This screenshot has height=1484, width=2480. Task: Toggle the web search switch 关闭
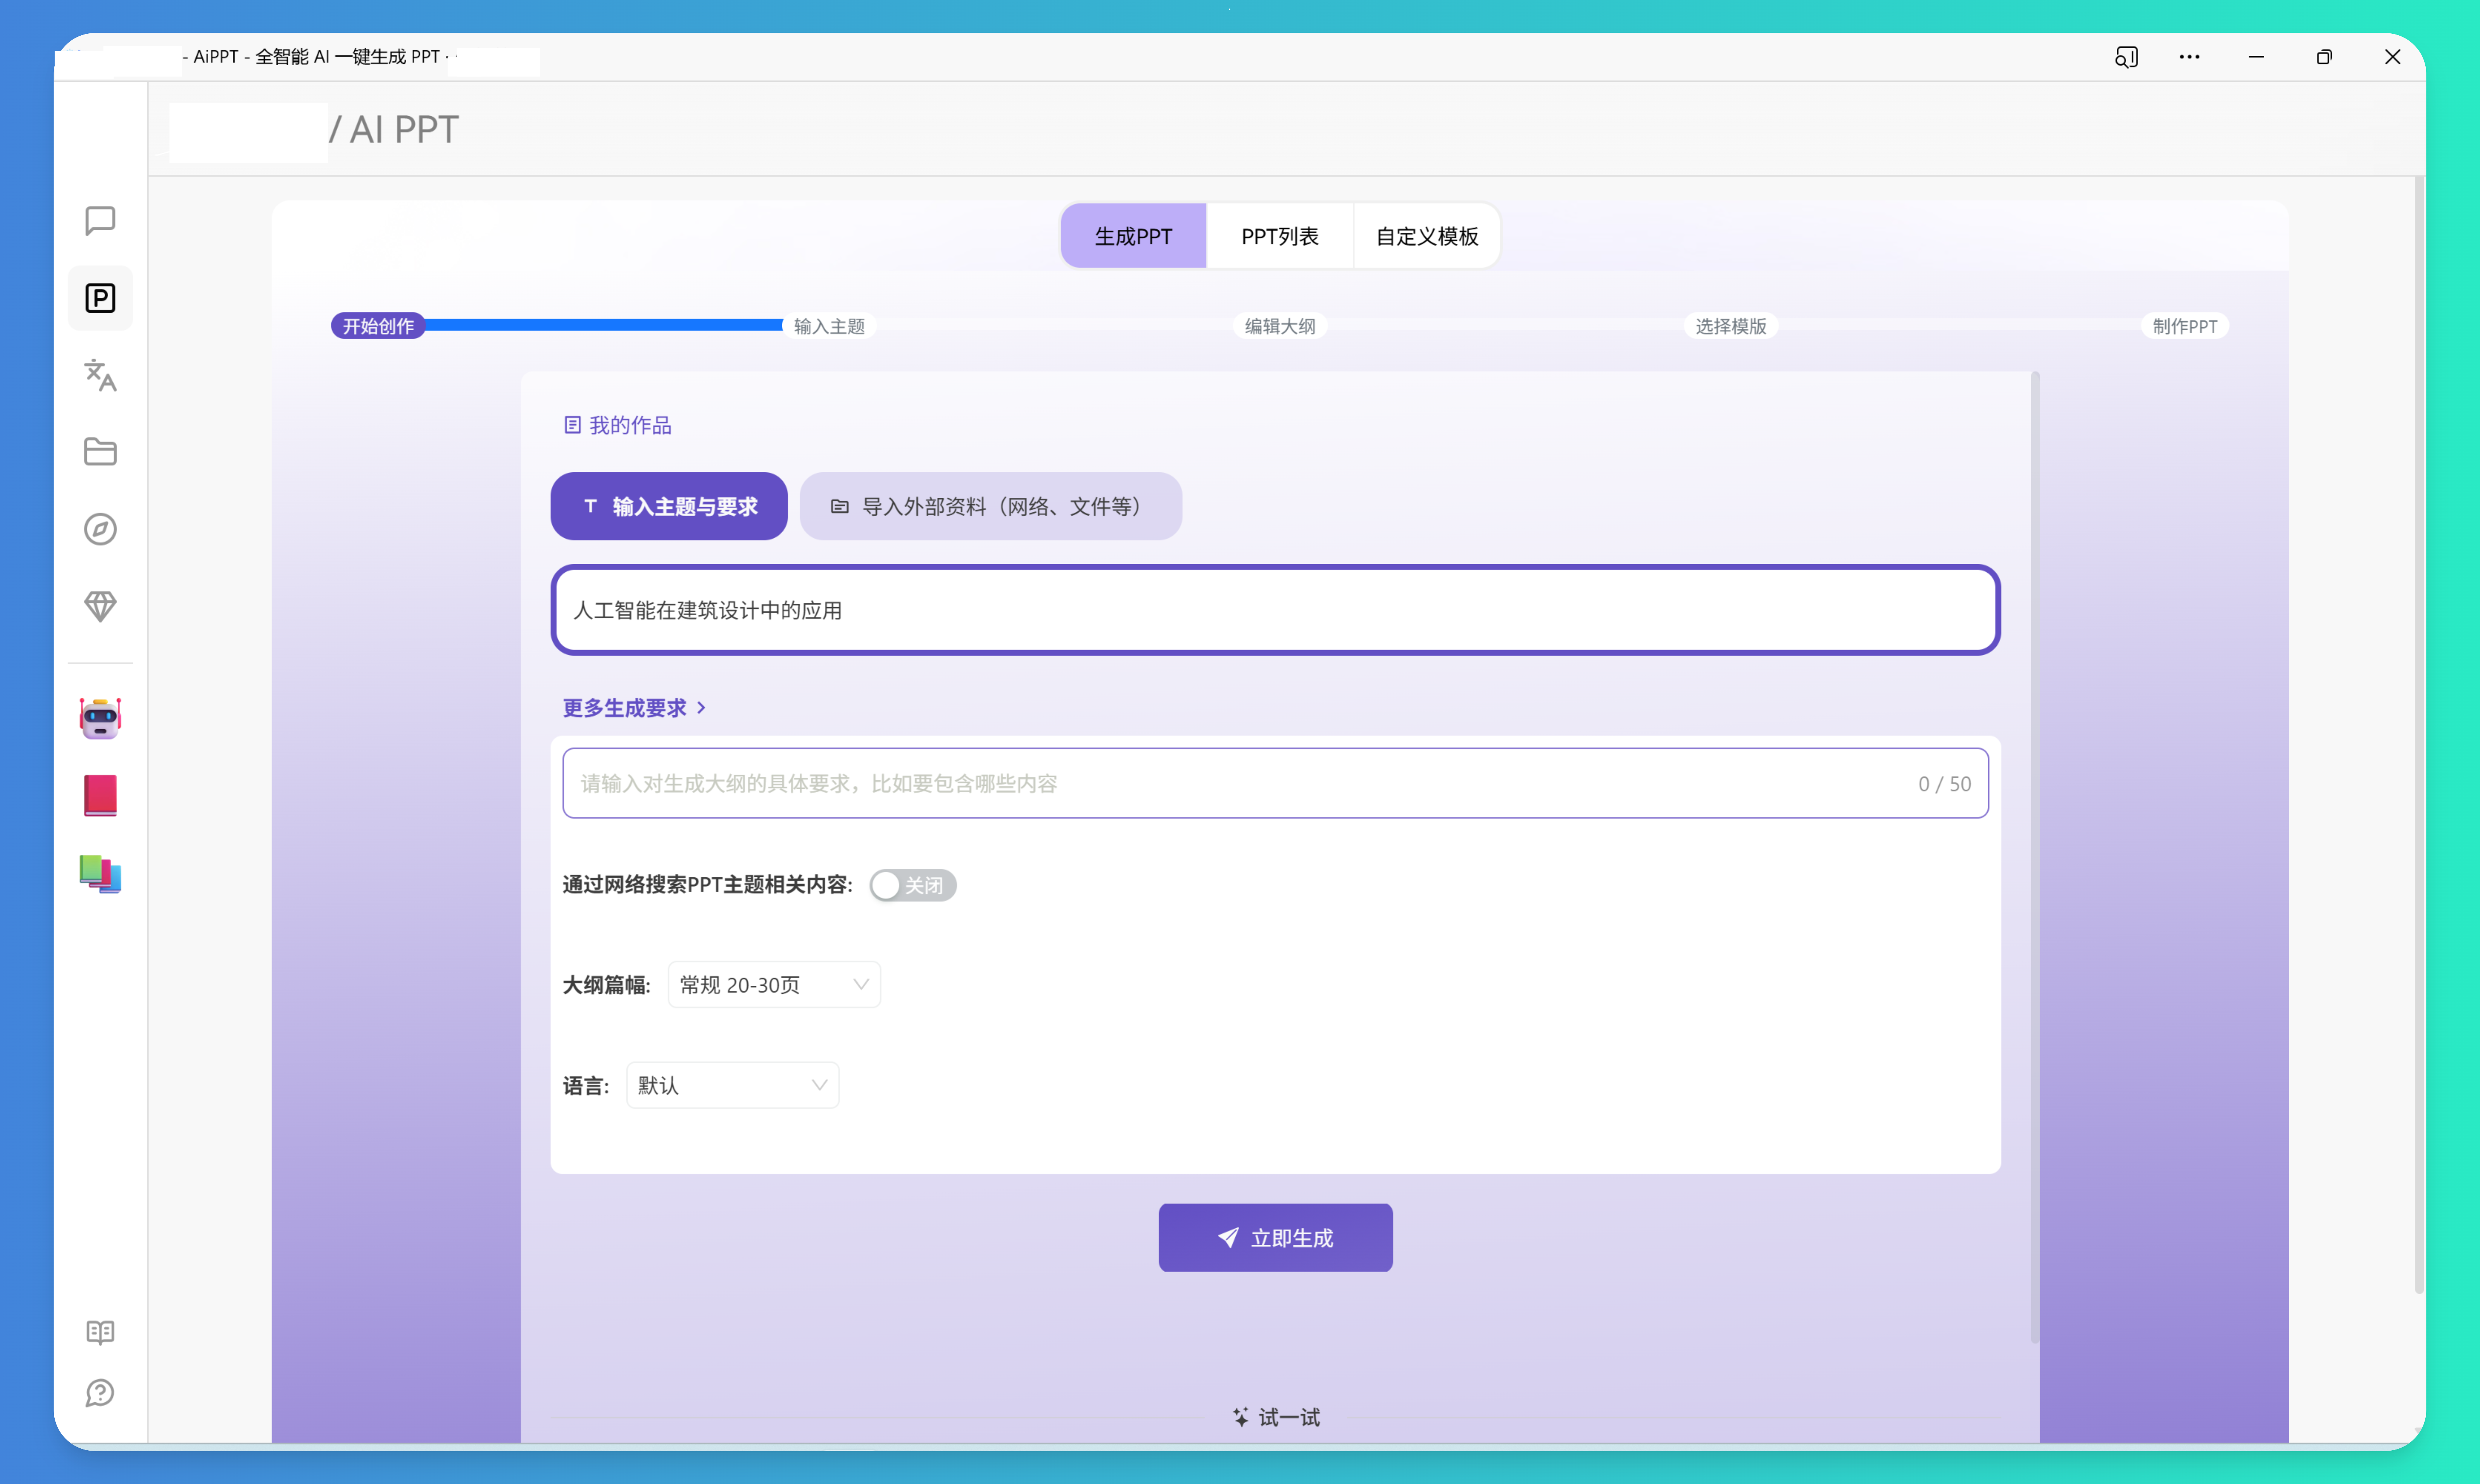(x=912, y=885)
